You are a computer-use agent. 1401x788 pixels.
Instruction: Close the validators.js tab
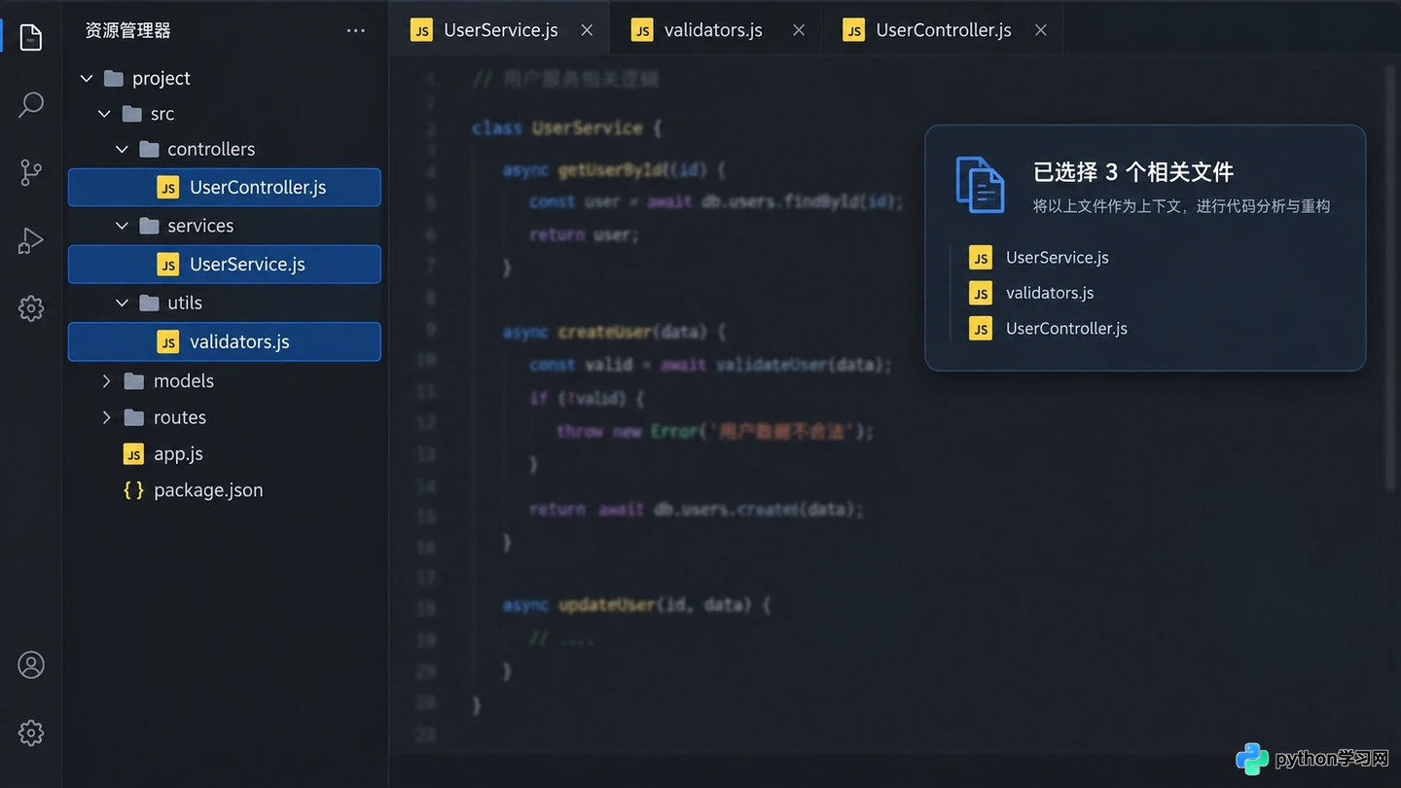point(799,30)
